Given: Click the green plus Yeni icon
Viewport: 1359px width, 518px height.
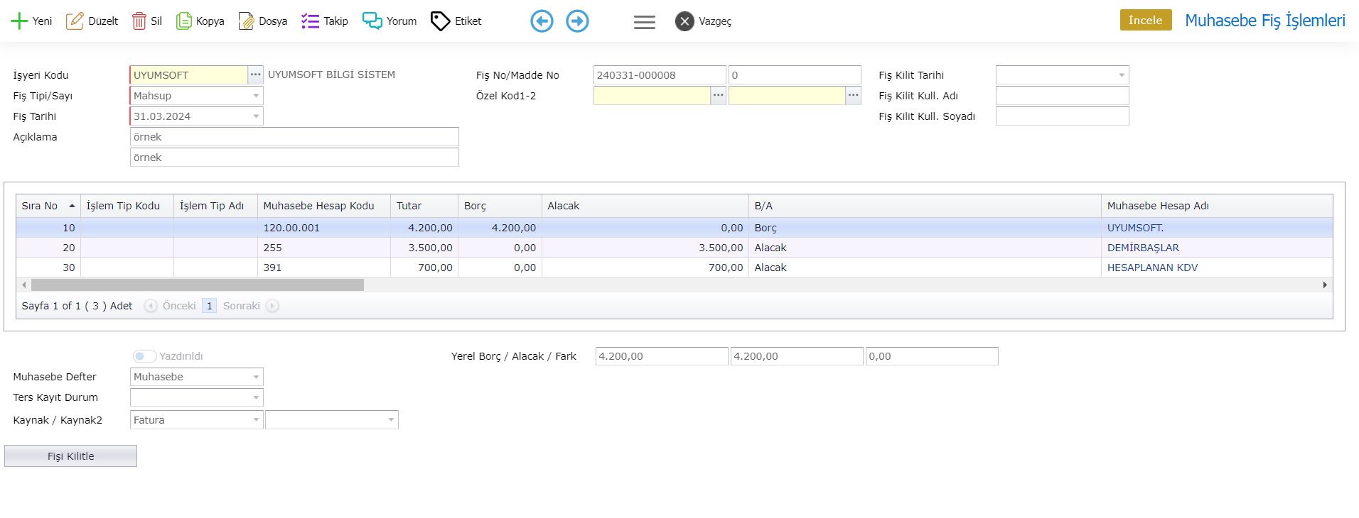Looking at the screenshot, I should (19, 21).
